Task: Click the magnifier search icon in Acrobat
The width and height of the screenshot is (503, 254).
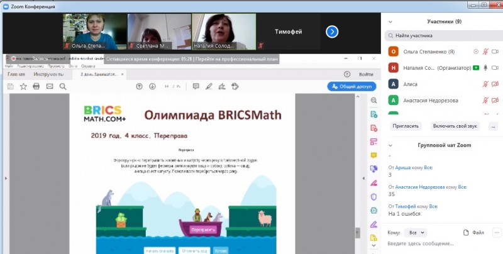Action: pyautogui.click(x=63, y=86)
